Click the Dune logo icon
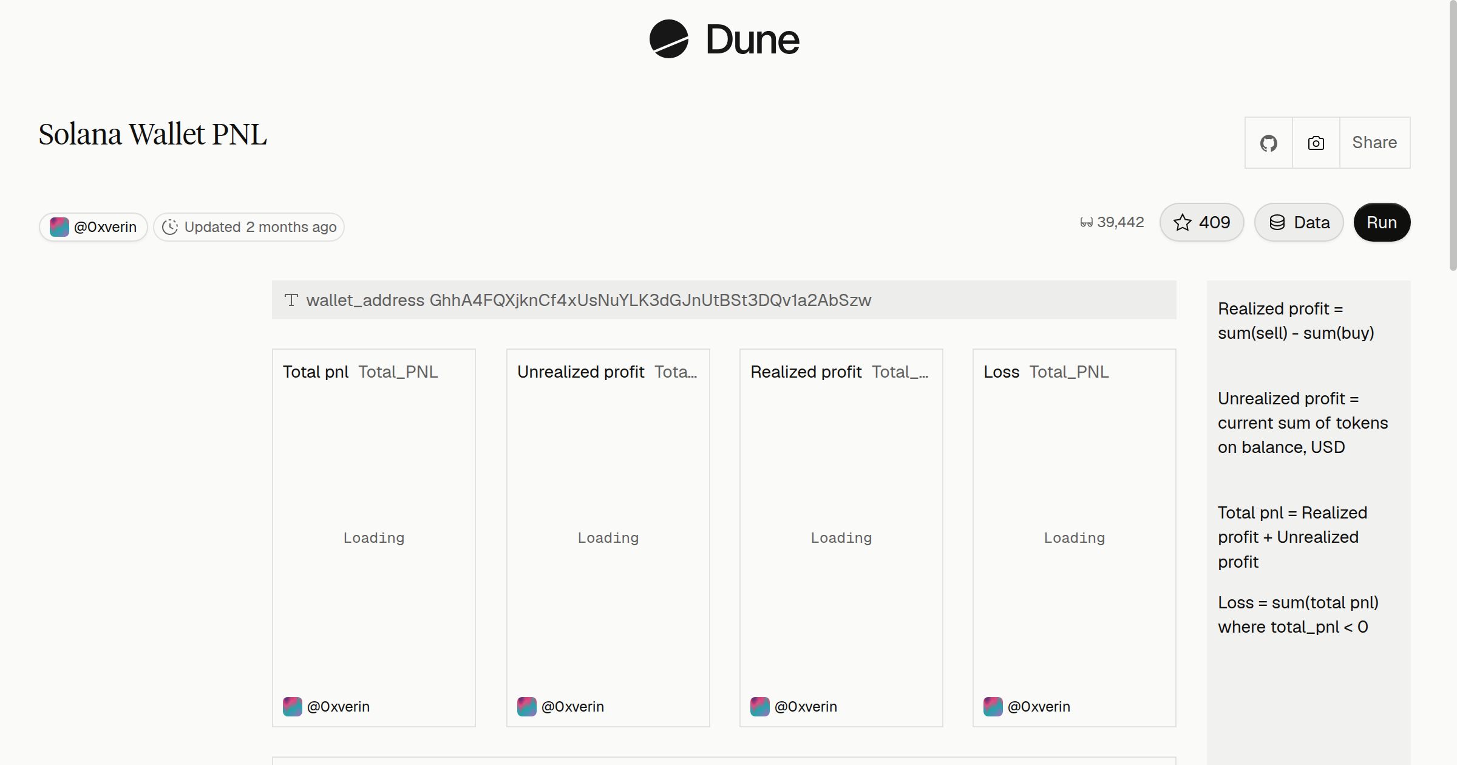1457x765 pixels. 668,39
